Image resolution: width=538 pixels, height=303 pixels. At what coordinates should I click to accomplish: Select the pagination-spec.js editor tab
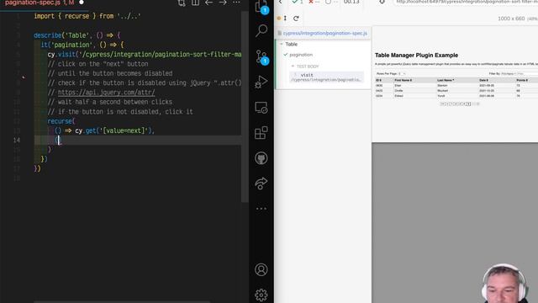point(40,3)
